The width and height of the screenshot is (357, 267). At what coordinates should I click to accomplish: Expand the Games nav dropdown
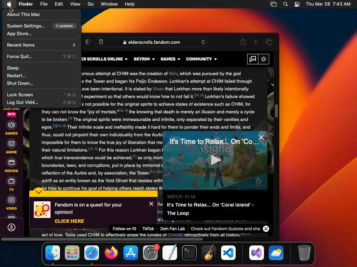coord(170,59)
